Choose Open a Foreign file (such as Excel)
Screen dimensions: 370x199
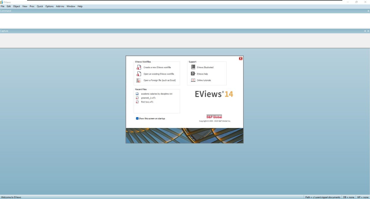coord(160,80)
